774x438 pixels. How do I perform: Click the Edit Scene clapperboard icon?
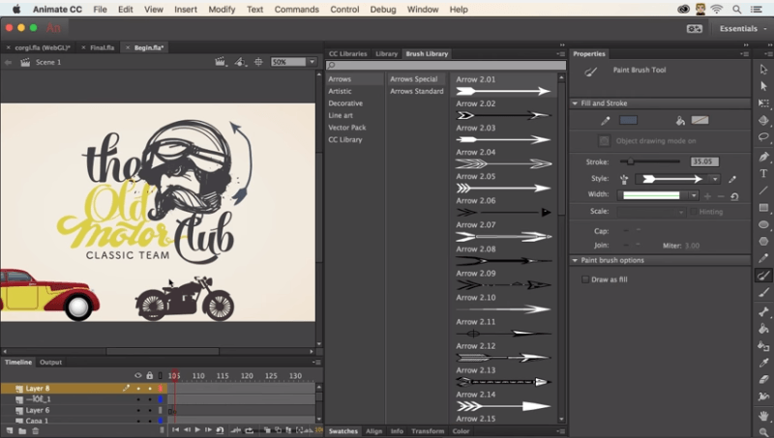(x=221, y=62)
